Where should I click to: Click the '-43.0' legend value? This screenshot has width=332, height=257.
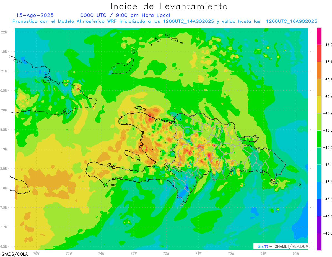coord(328,45)
